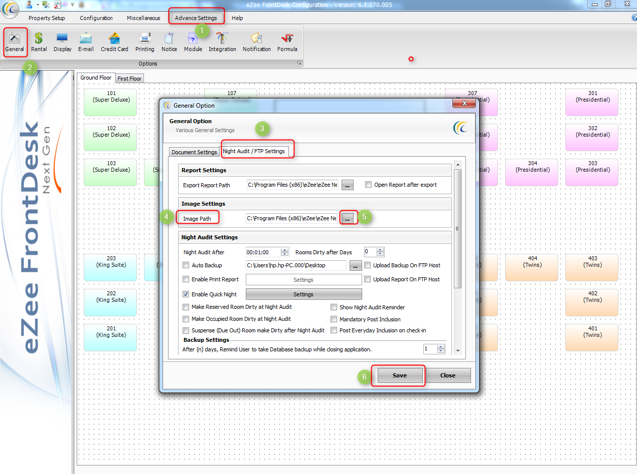Click the Rooms Dirty after Days stepper

[x=380, y=252]
